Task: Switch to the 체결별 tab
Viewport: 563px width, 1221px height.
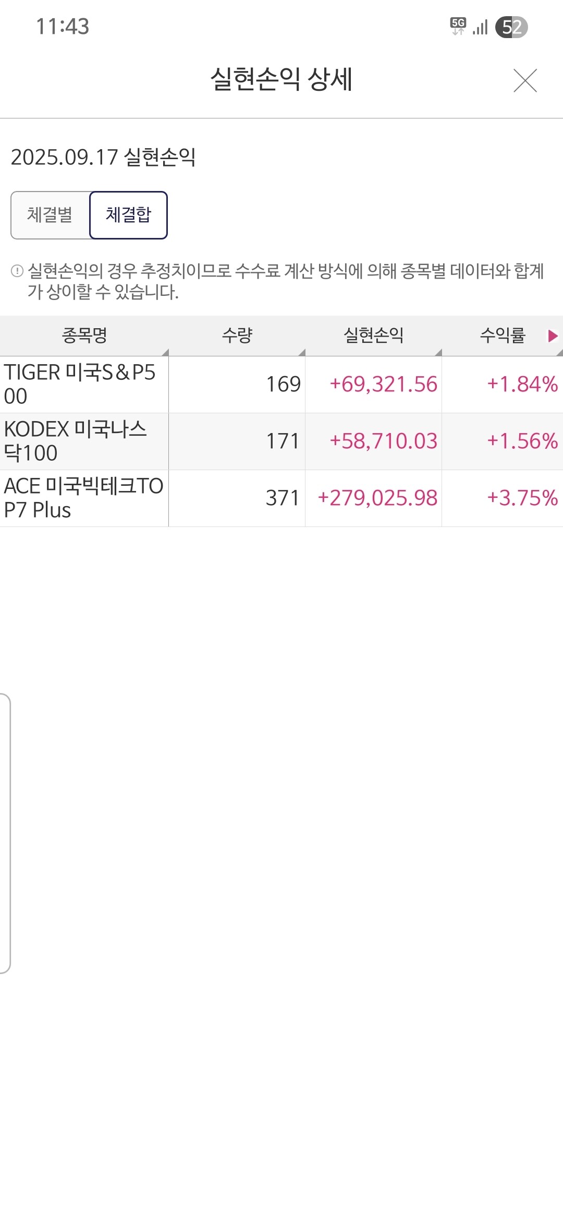Action: pos(50,215)
